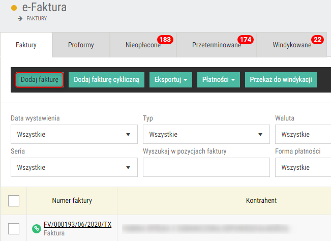
Task: Click the Dodaj fakturę button
Action: [x=40, y=80]
